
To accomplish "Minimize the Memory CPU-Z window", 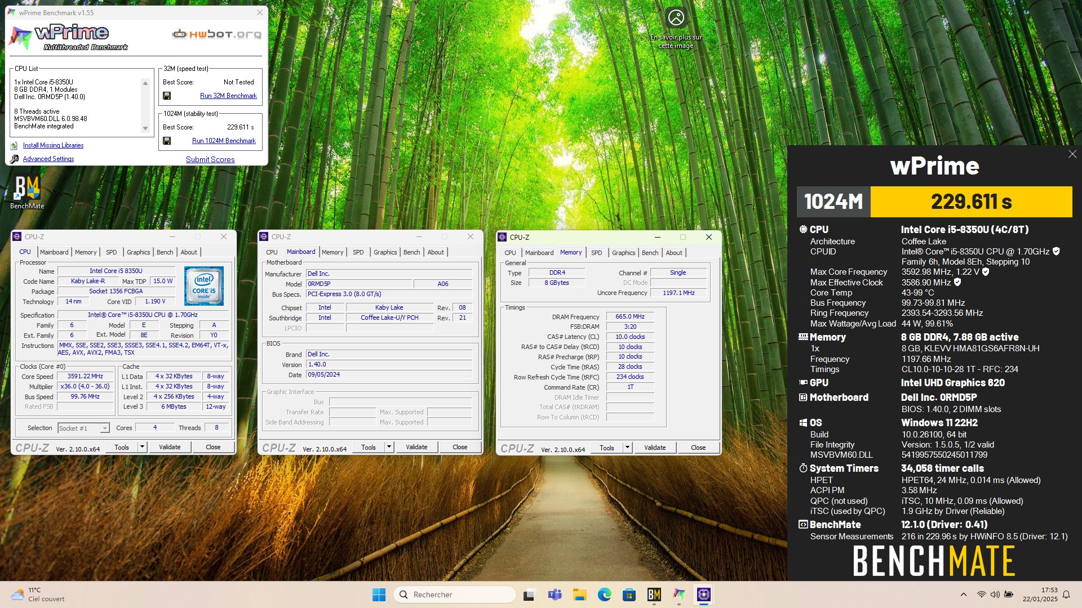I will pyautogui.click(x=658, y=237).
